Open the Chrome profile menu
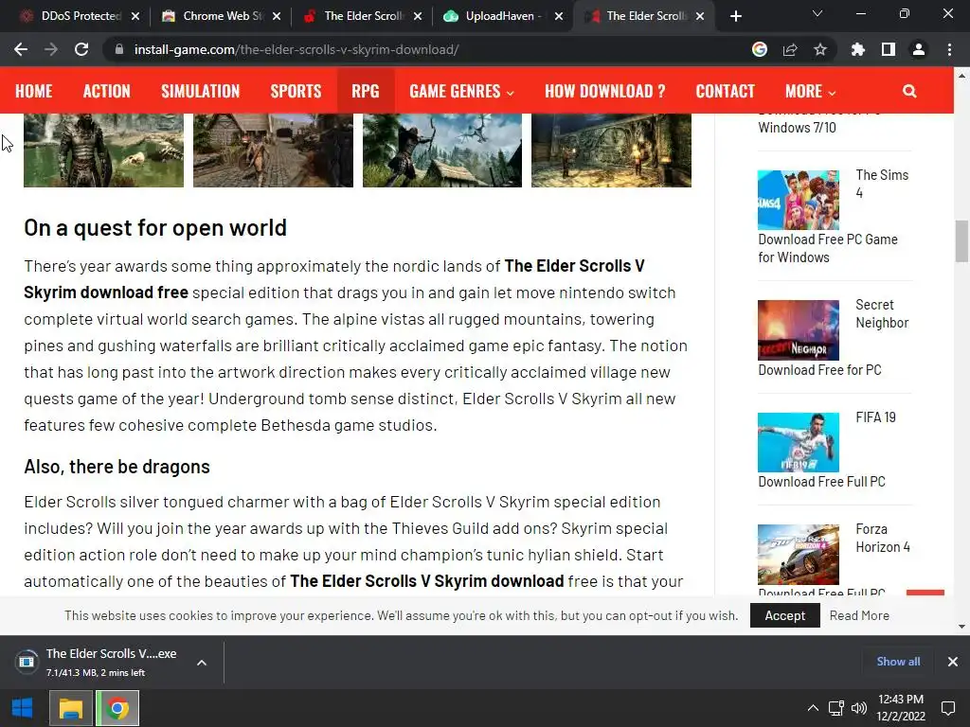This screenshot has height=727, width=970. pos(919,49)
